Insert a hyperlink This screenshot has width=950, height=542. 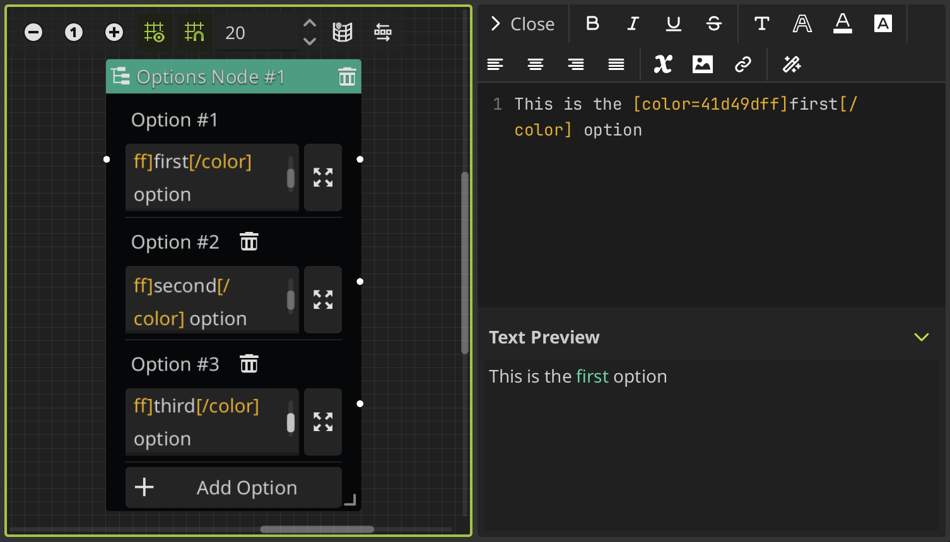(743, 64)
